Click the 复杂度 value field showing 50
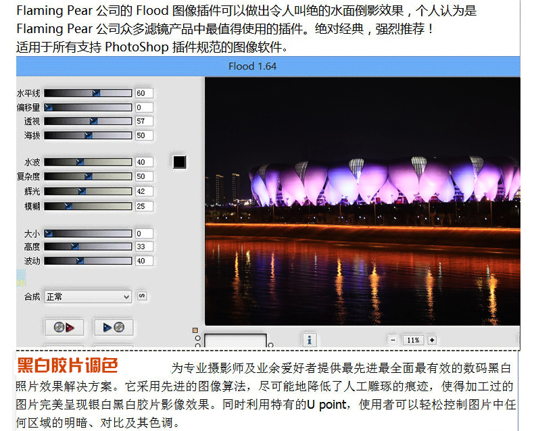Image resolution: width=534 pixels, height=431 pixels. click(144, 176)
